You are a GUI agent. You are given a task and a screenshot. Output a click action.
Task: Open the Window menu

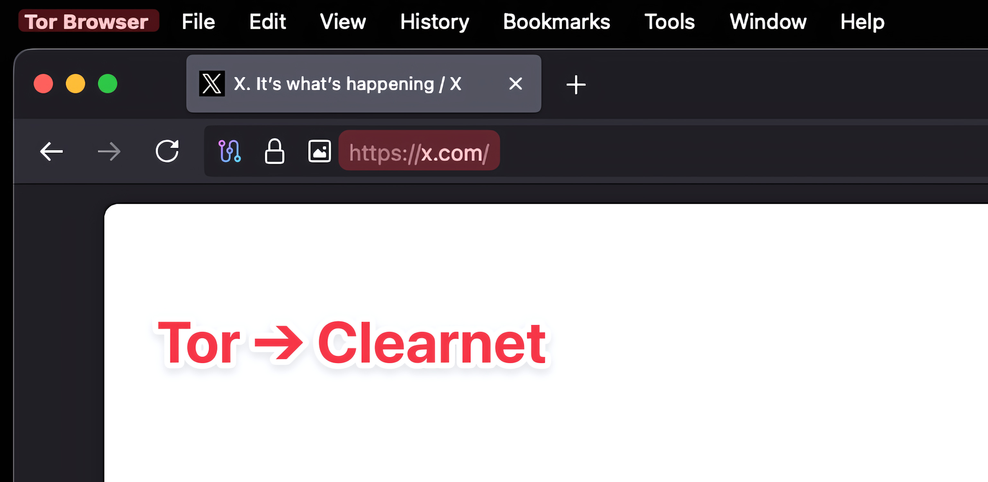click(768, 22)
